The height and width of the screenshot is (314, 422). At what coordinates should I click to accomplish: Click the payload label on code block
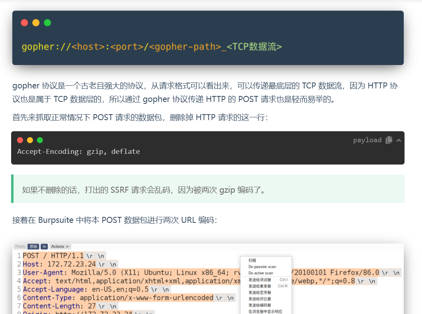tap(367, 140)
